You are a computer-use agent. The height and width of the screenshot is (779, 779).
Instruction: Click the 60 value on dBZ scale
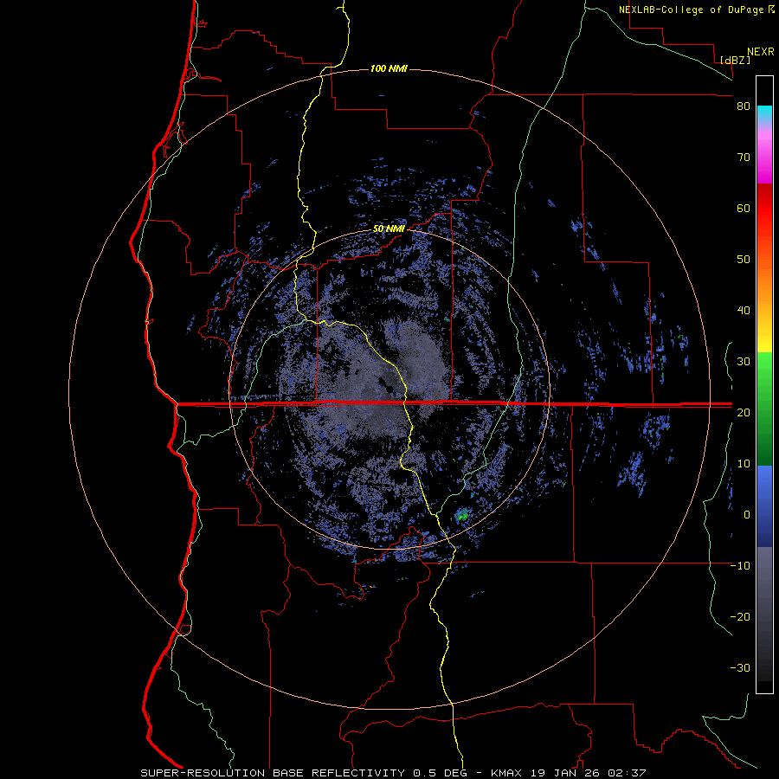744,208
